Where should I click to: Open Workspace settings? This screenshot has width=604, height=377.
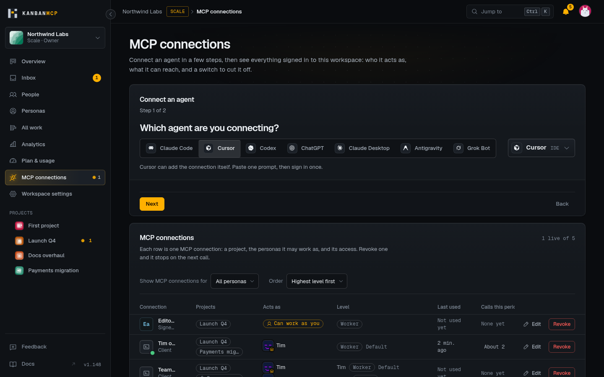[55, 194]
